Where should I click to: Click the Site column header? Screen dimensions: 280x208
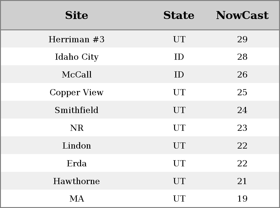tap(76, 15)
